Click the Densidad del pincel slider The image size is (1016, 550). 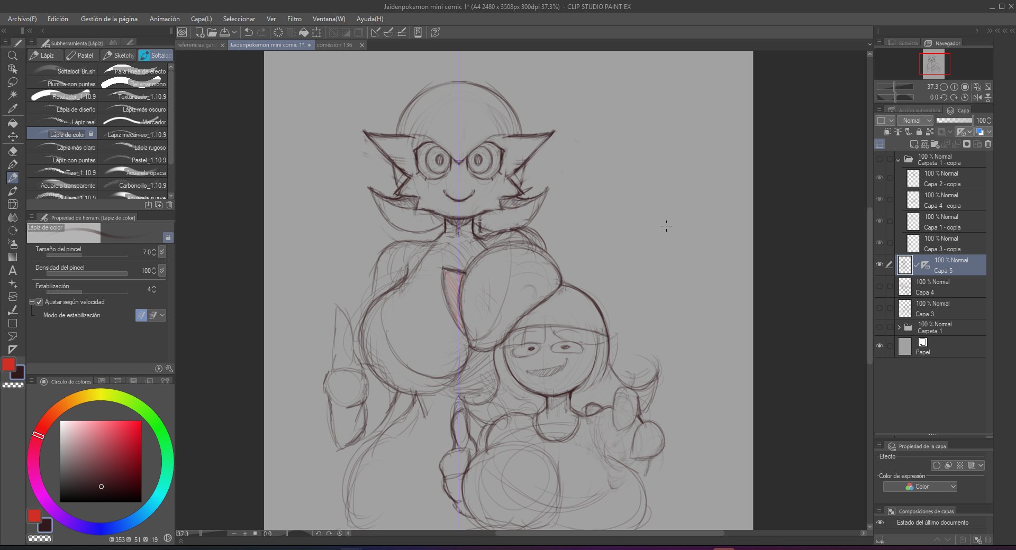tap(87, 274)
